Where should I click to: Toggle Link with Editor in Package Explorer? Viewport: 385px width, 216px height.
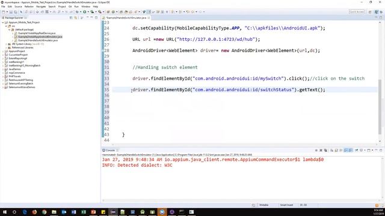76,17
